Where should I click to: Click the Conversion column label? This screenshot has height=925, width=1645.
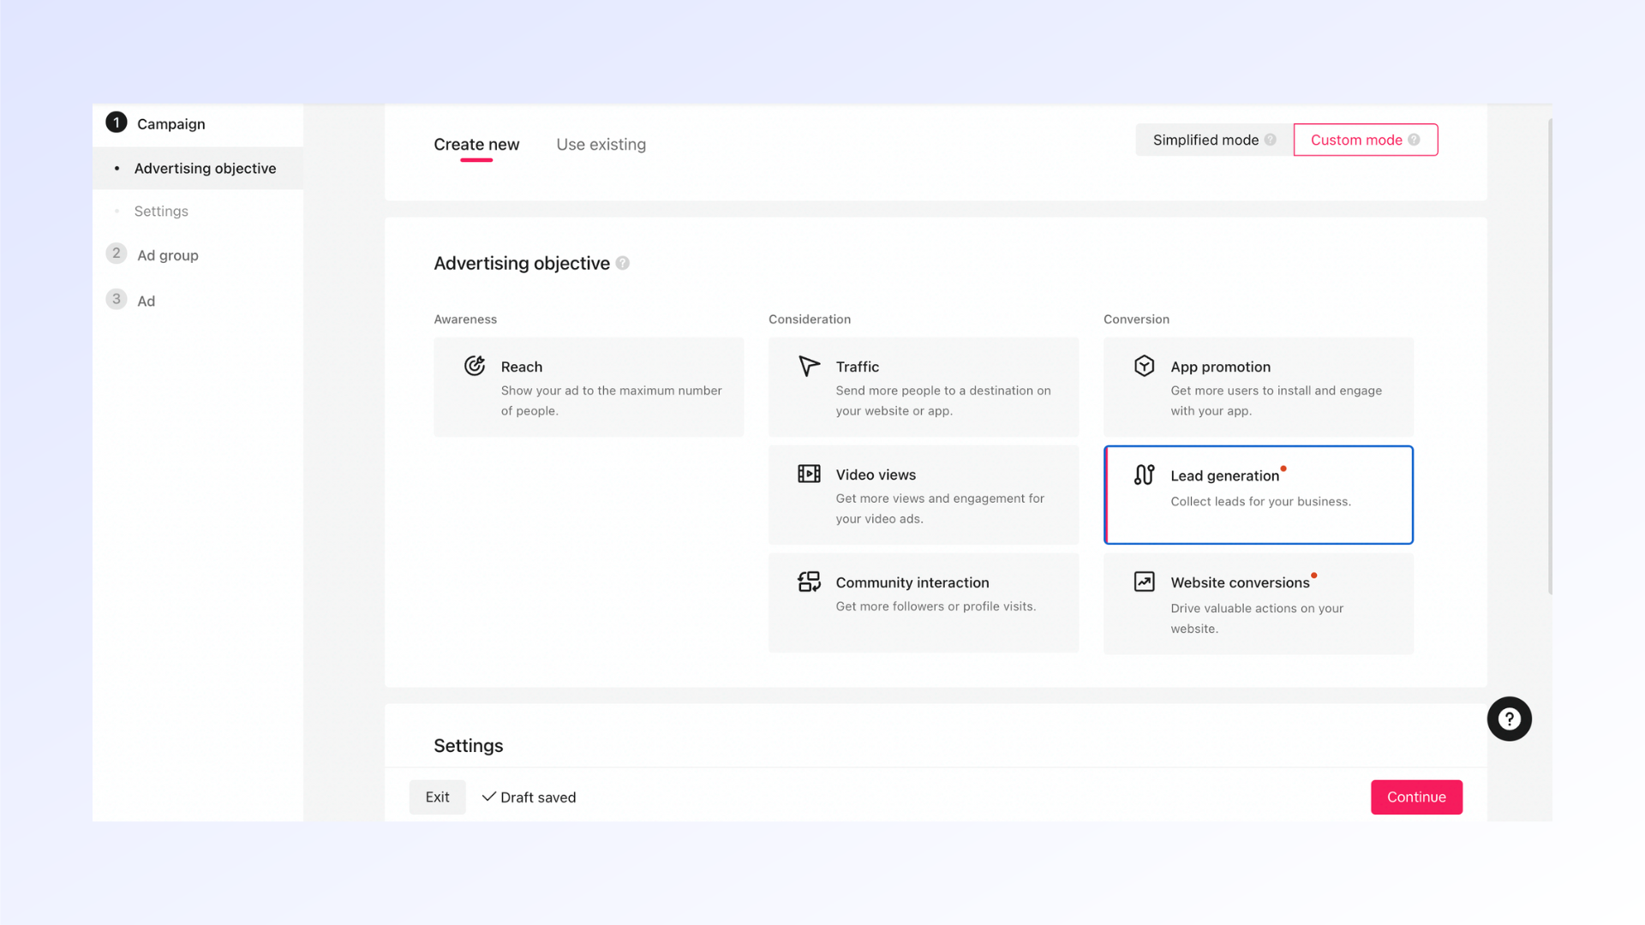[x=1136, y=319]
